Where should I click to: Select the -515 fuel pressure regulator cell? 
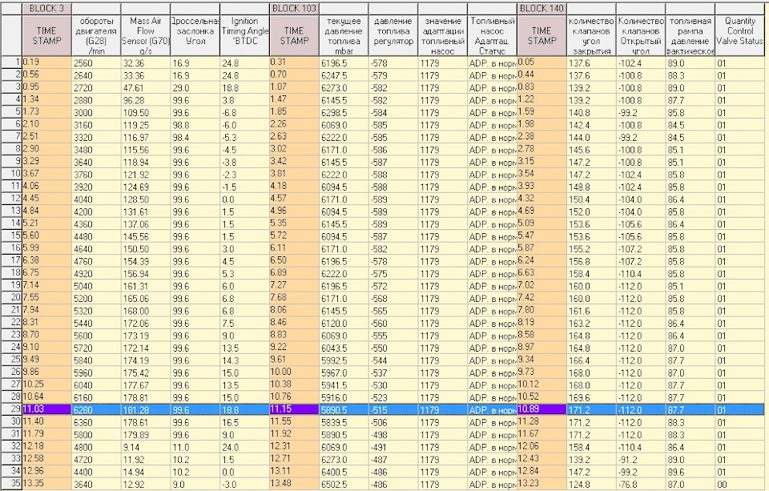[x=393, y=409]
